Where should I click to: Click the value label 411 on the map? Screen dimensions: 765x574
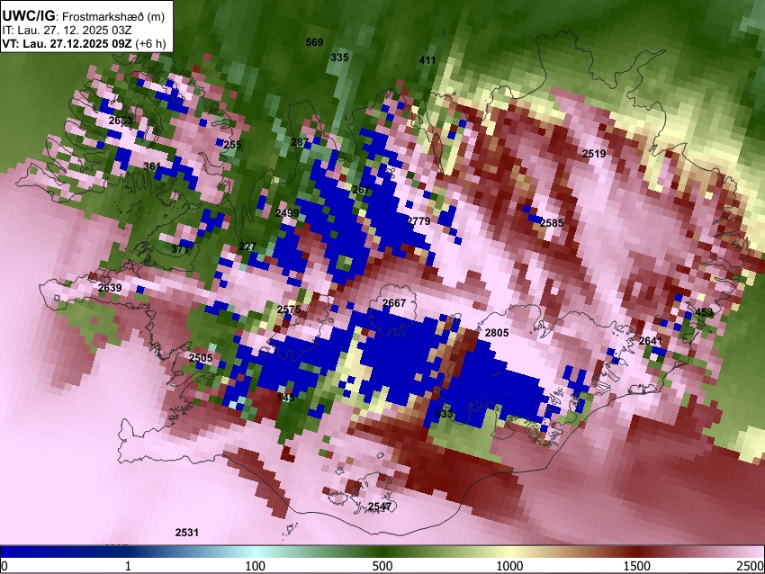pyautogui.click(x=427, y=60)
